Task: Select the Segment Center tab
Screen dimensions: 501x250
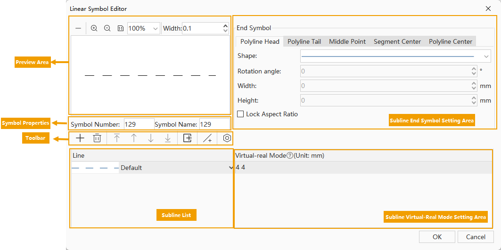Action: click(x=397, y=41)
